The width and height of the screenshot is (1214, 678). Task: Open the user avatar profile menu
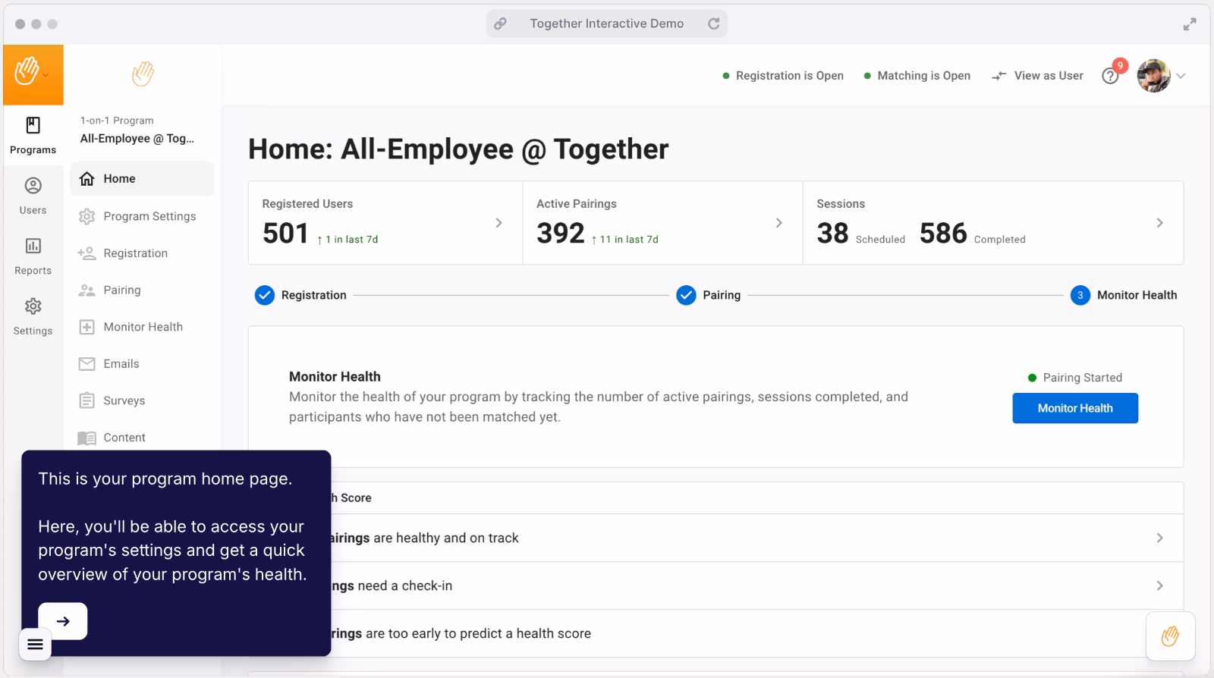[1153, 76]
